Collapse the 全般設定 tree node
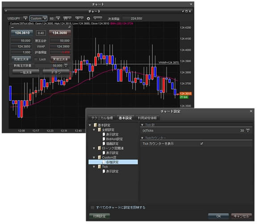Viewport: 257px width, 224px height. [94, 130]
